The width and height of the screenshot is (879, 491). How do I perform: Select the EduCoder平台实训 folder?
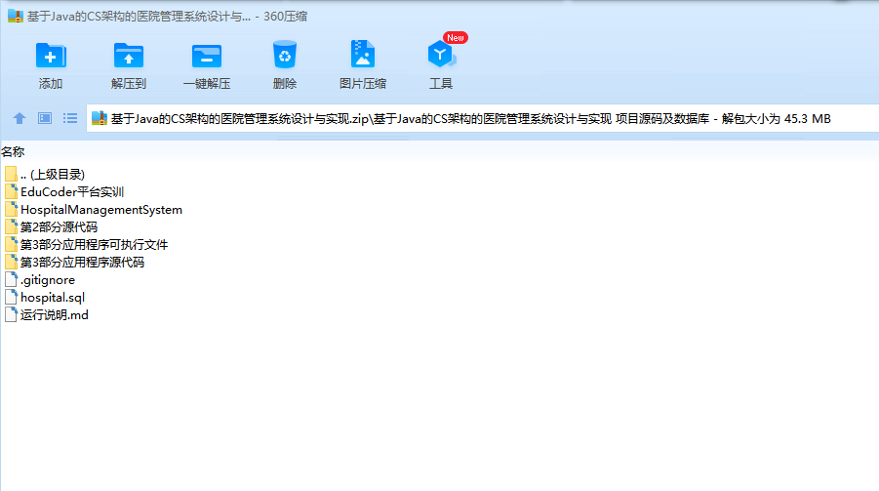(64, 192)
